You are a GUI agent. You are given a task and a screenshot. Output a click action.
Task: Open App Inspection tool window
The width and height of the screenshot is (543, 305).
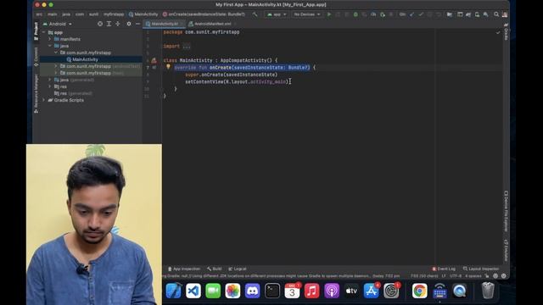coord(184,269)
